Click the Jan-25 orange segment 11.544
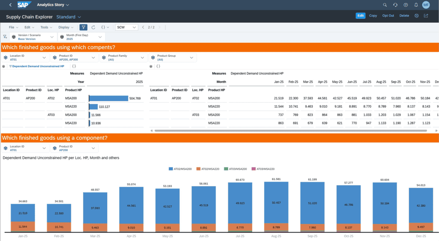Viewport: 439px width, 241px height. coord(23,226)
